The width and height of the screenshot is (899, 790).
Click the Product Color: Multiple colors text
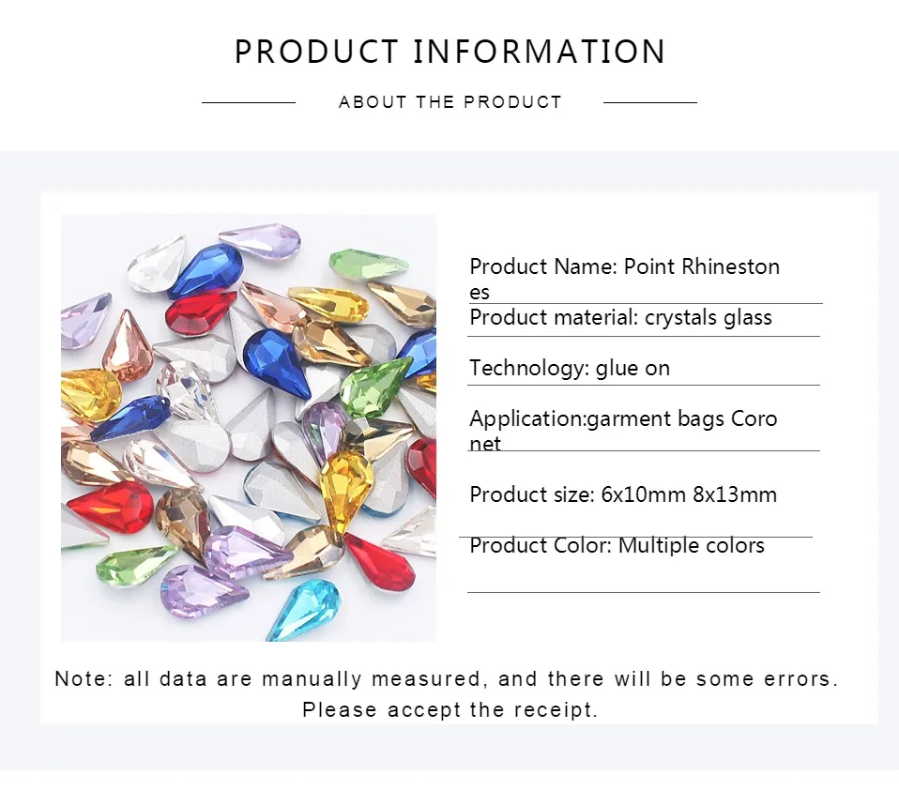pos(617,546)
